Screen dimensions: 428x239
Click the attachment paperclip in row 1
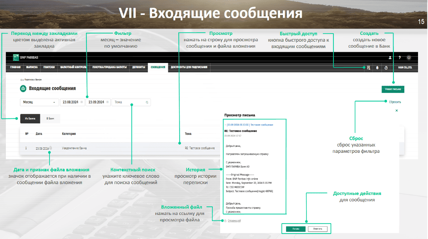pos(50,148)
